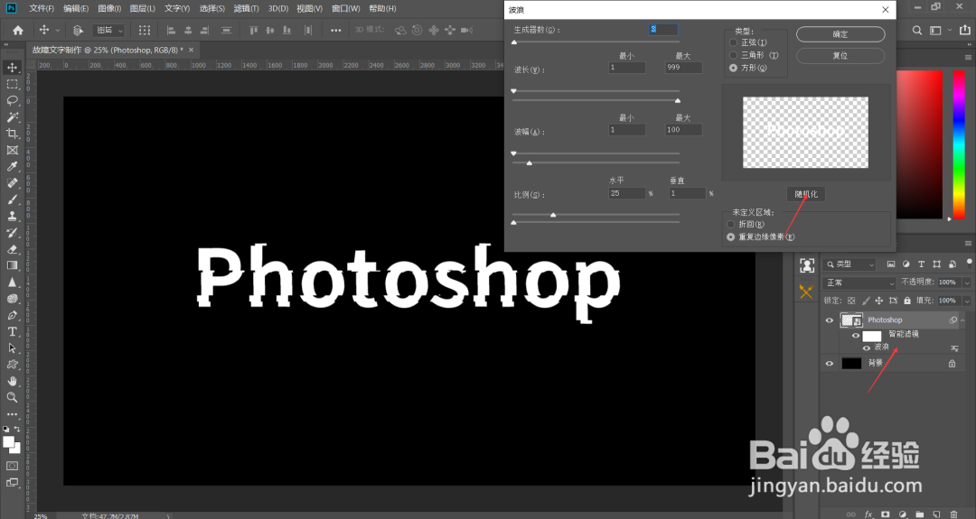Select the Eraser tool
The width and height of the screenshot is (976, 519).
point(13,249)
